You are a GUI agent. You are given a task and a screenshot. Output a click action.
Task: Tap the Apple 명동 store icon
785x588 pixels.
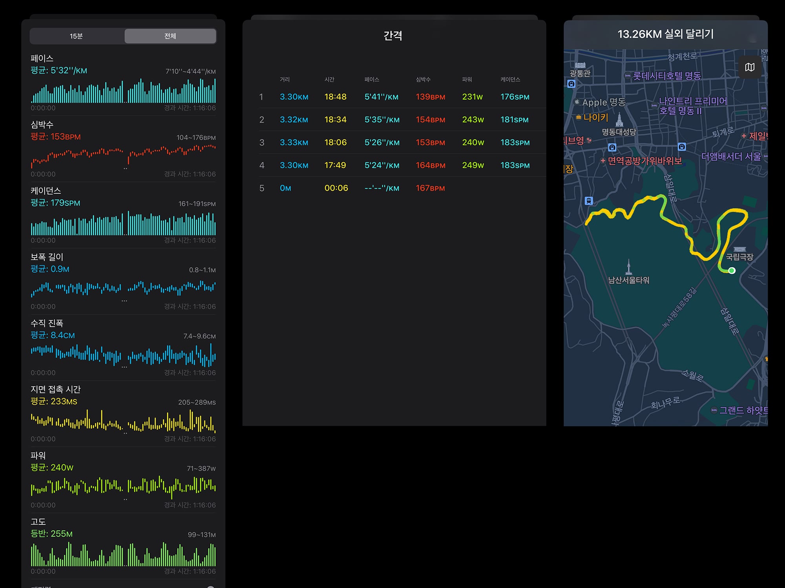pyautogui.click(x=577, y=102)
